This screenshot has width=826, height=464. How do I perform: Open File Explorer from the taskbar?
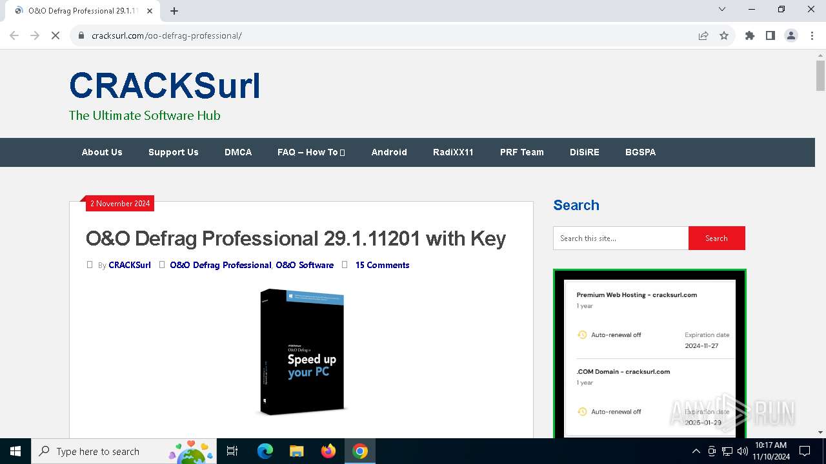pyautogui.click(x=296, y=451)
